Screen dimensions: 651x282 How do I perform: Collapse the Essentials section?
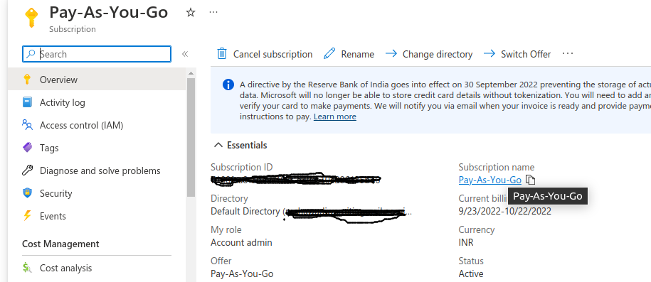[218, 145]
